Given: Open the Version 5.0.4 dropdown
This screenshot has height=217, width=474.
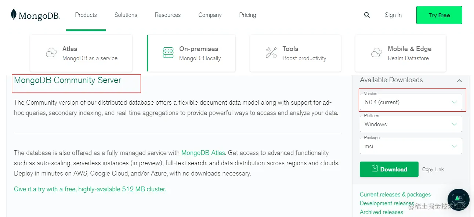Looking at the screenshot, I should [410, 102].
